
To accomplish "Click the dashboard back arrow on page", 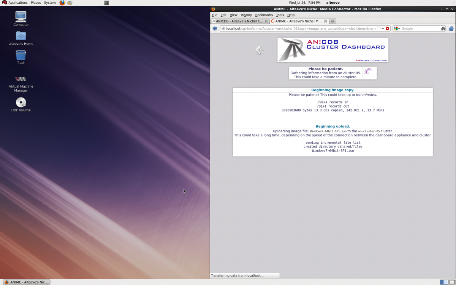I will pyautogui.click(x=260, y=50).
